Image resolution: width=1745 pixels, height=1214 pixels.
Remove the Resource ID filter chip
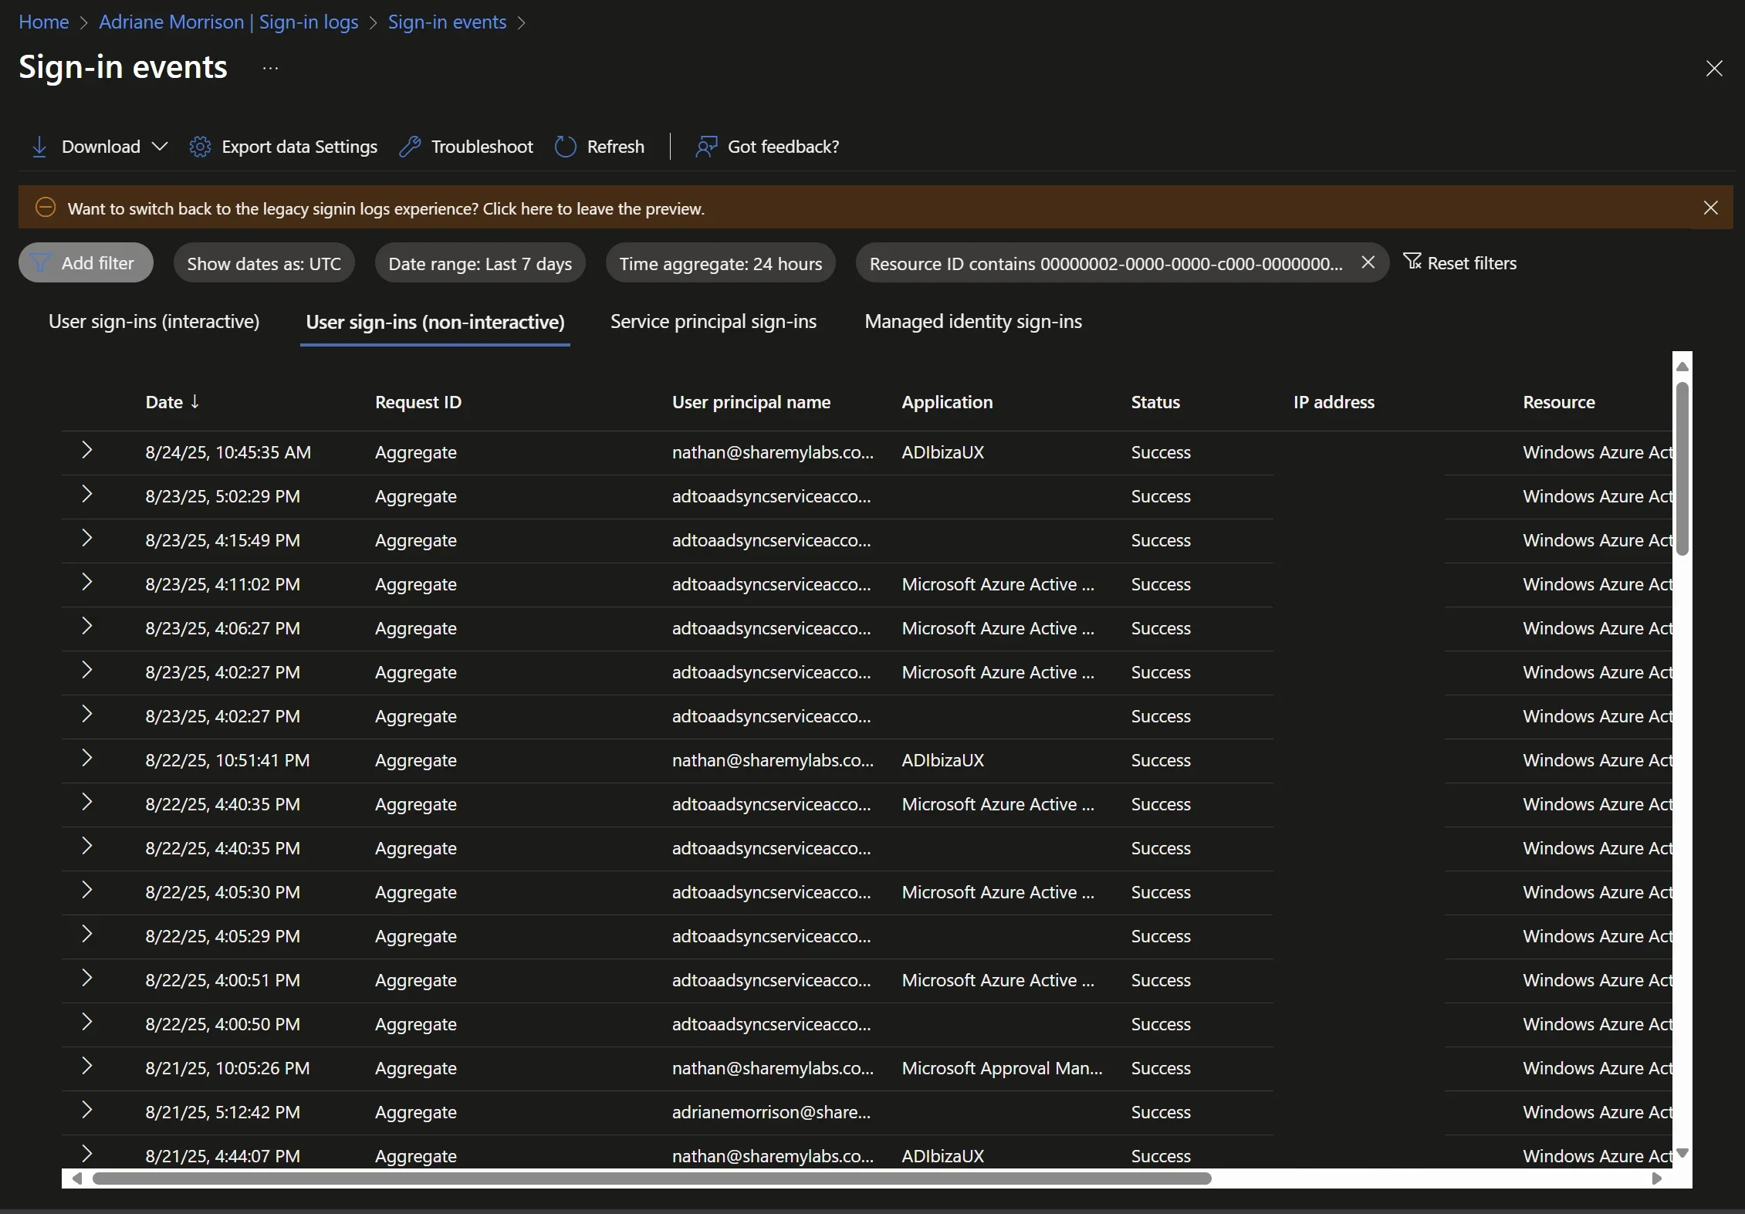(1368, 262)
